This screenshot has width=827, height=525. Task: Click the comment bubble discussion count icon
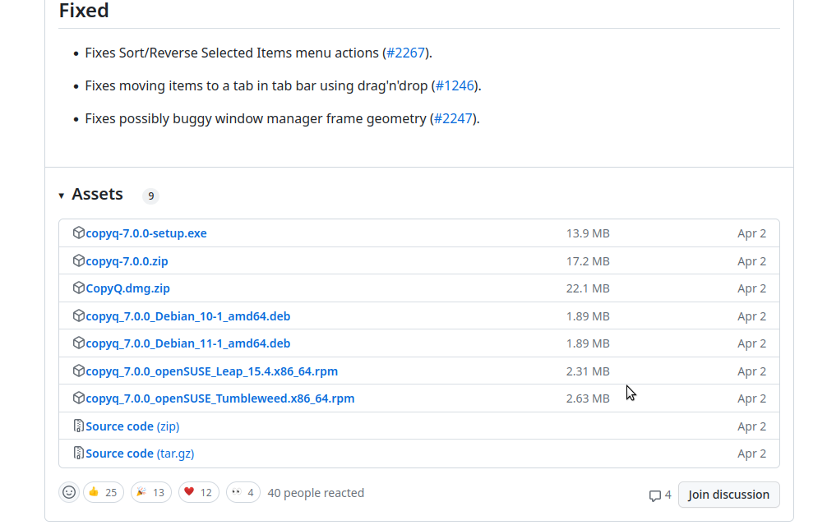(655, 495)
